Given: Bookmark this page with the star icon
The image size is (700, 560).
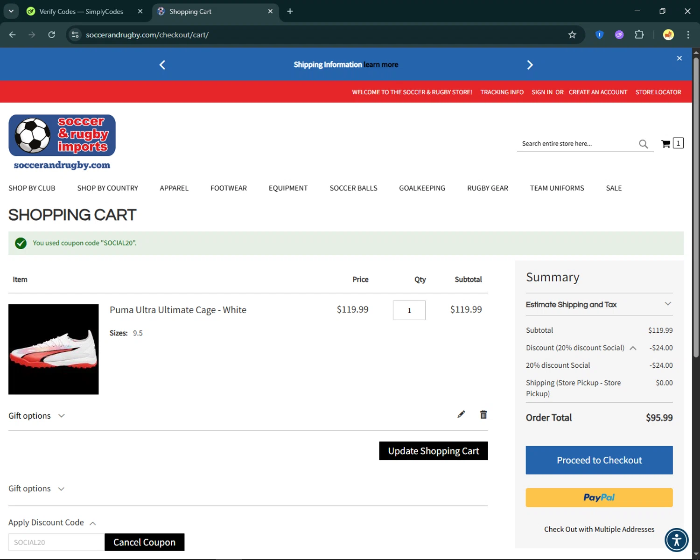Looking at the screenshot, I should point(572,35).
